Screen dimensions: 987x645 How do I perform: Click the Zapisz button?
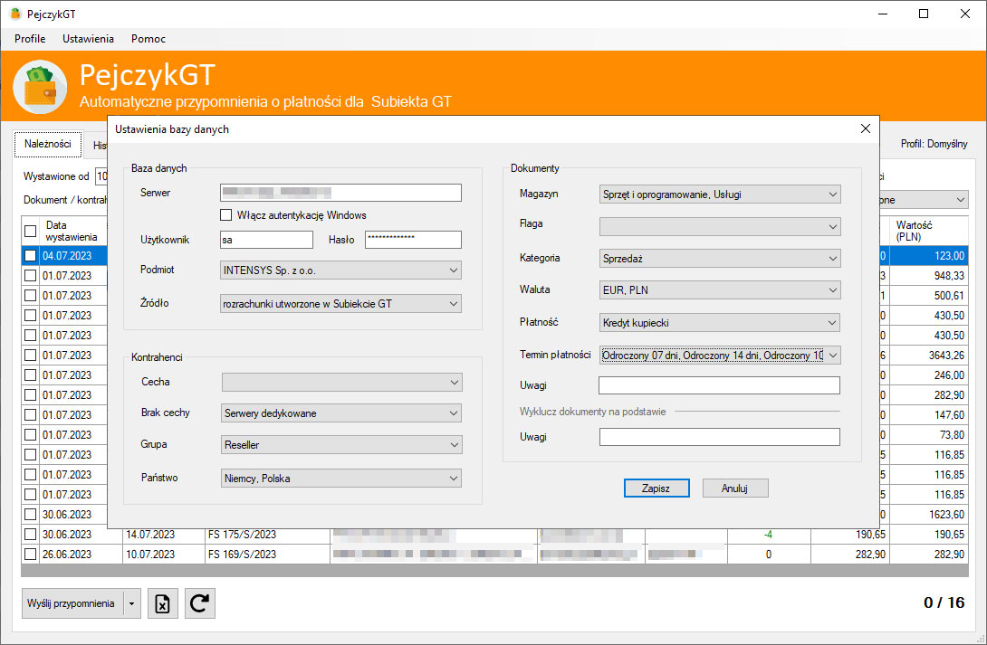pyautogui.click(x=656, y=488)
